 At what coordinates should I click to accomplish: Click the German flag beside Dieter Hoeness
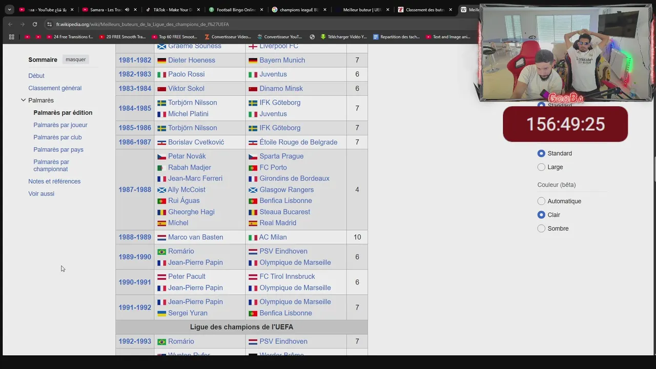tap(161, 60)
